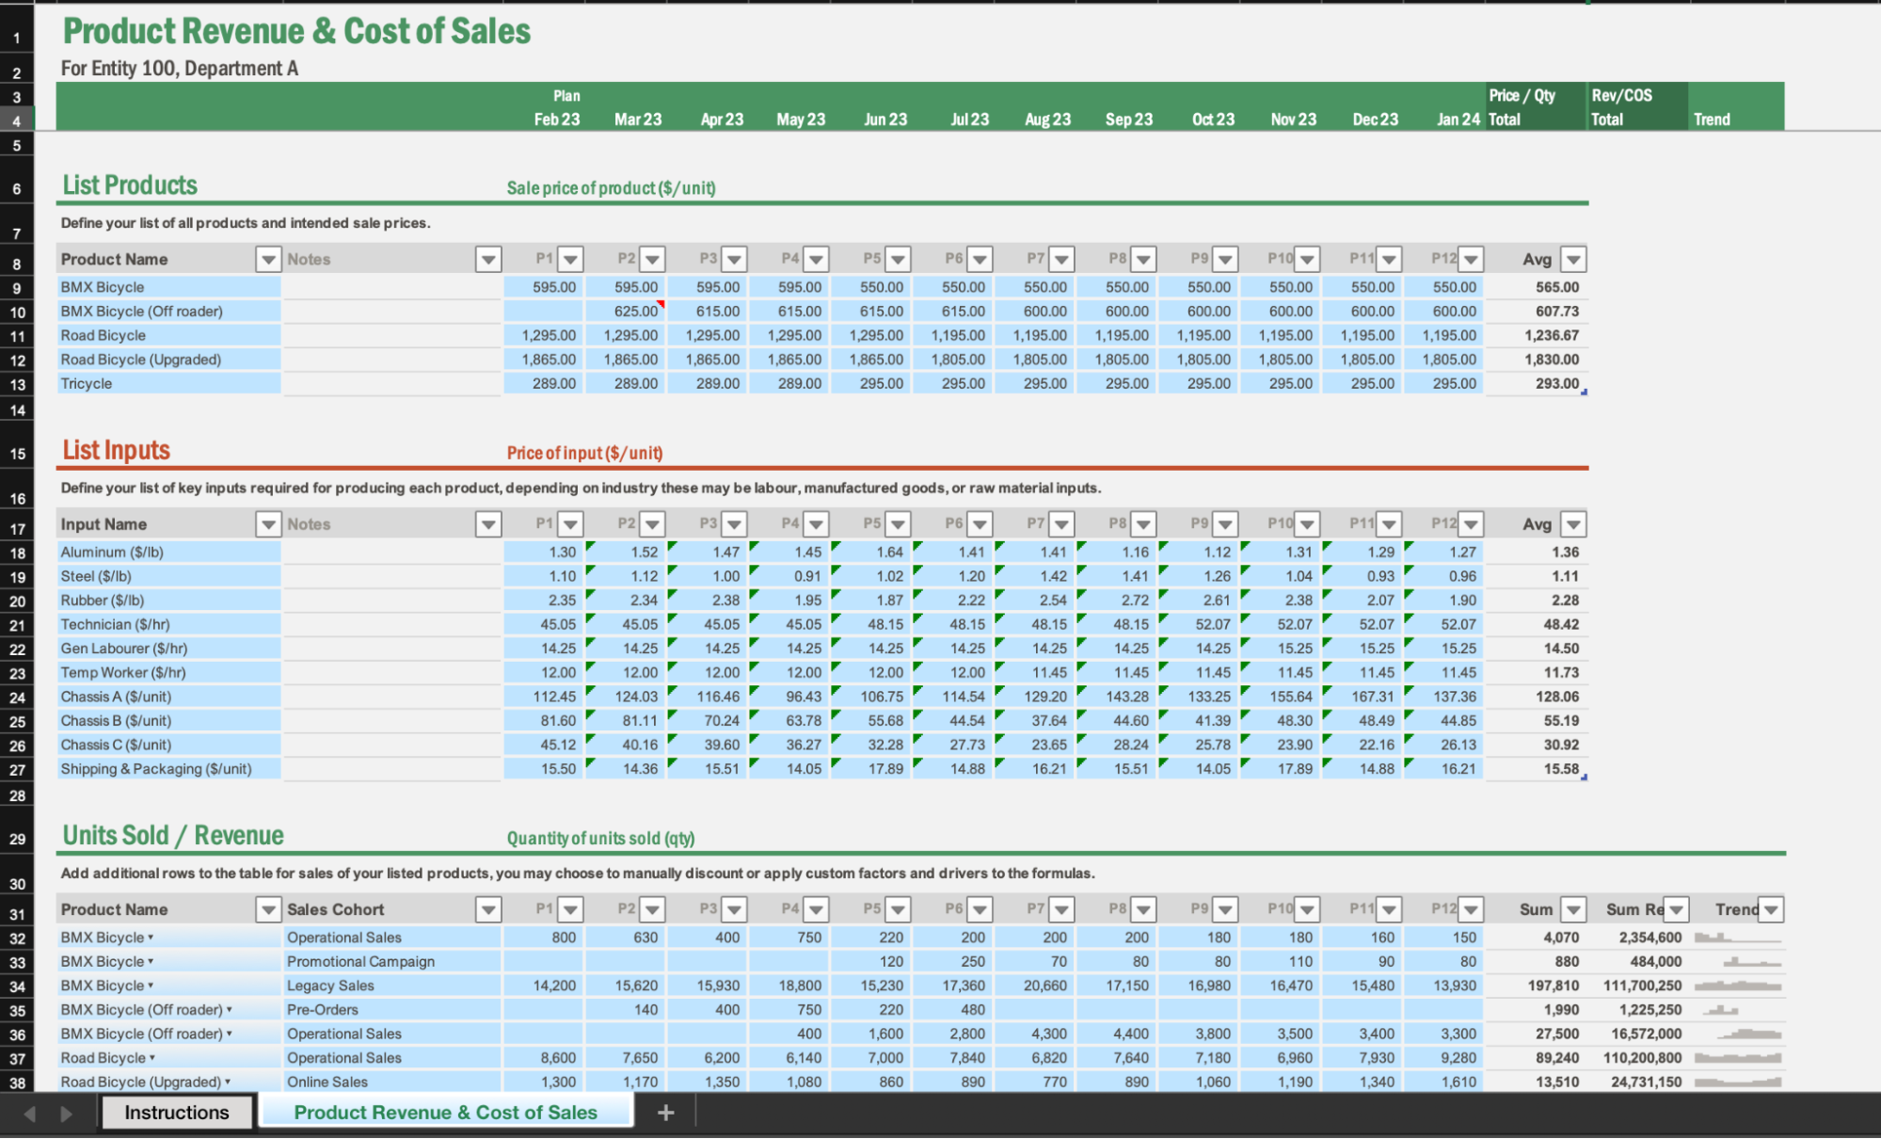Select row 13 header beside Tricycle
The image size is (1881, 1139).
(16, 383)
